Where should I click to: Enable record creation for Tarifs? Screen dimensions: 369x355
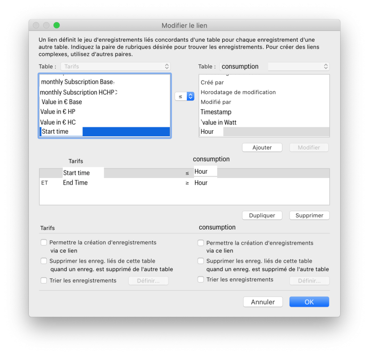(44, 242)
